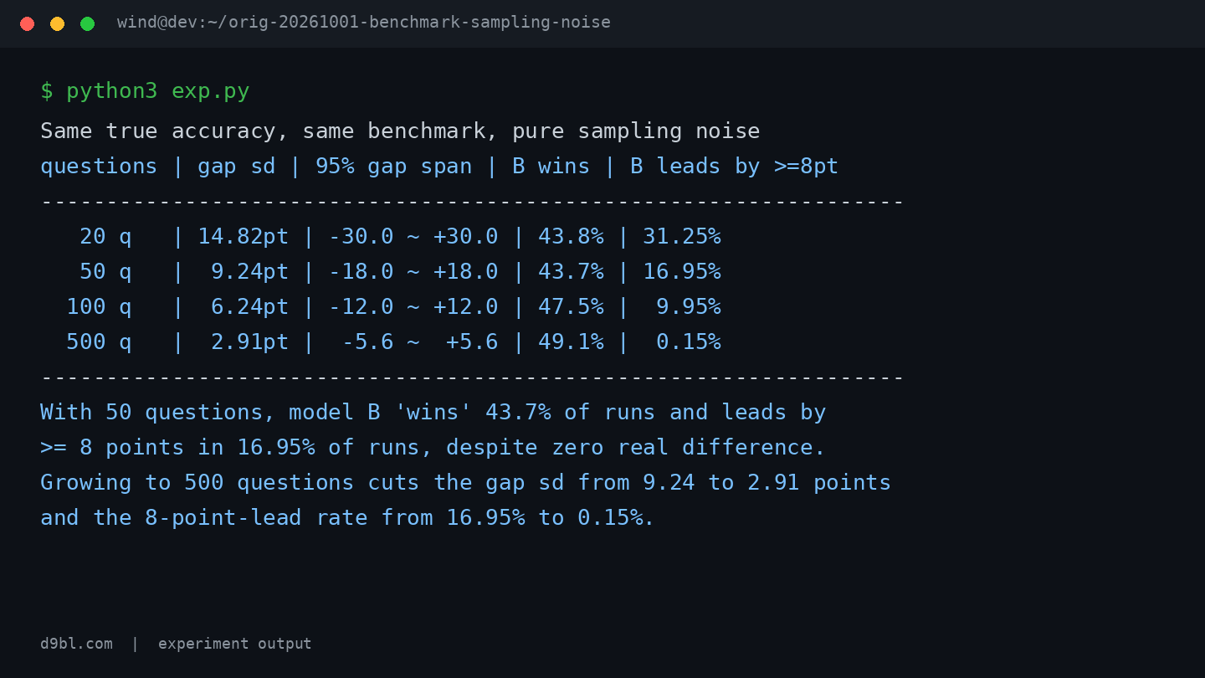
Task: Click the table cell '9.24pt'
Action: pos(249,272)
